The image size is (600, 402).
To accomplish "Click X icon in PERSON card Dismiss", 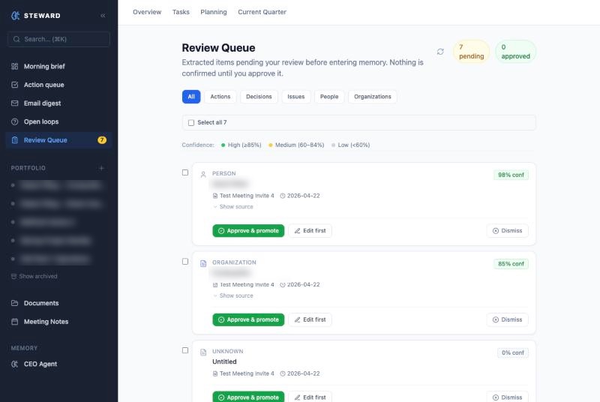I will pyautogui.click(x=496, y=231).
